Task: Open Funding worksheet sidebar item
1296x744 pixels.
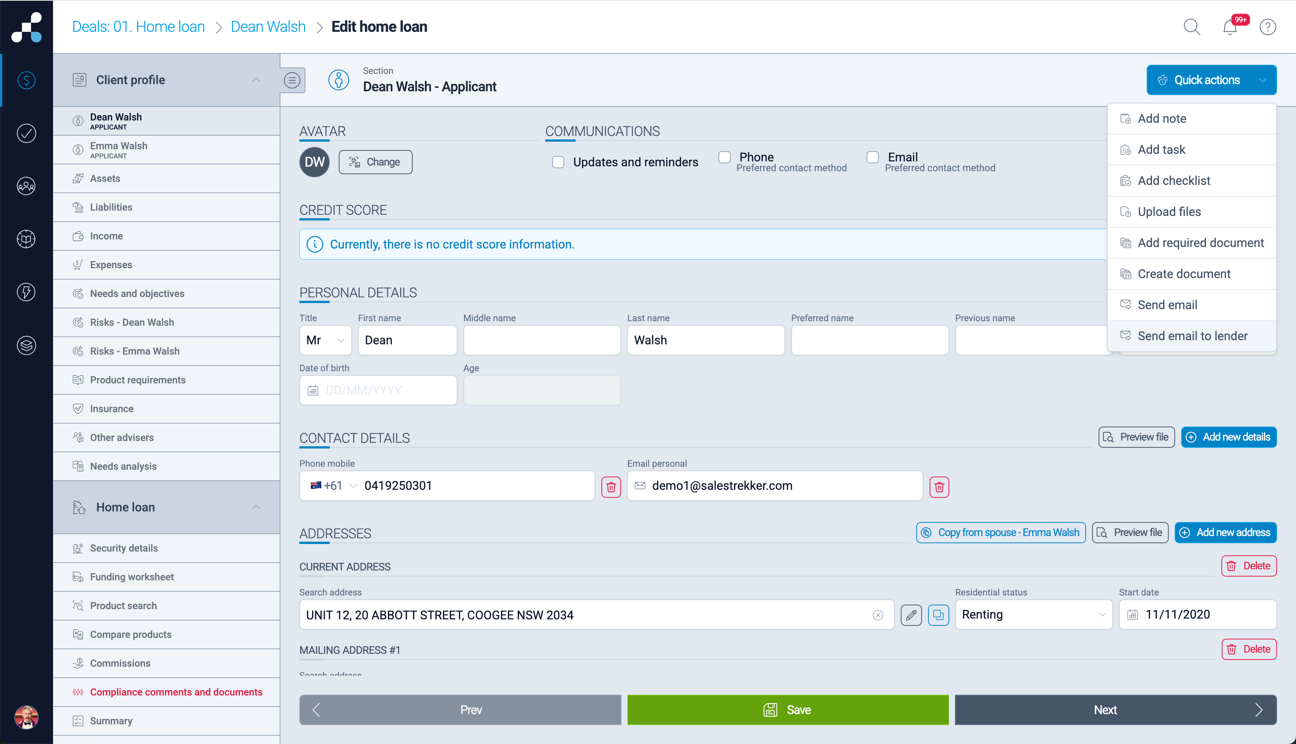Action: (x=167, y=577)
